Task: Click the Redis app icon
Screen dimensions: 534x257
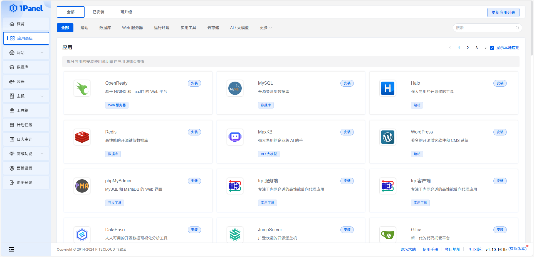Action: coord(82,137)
